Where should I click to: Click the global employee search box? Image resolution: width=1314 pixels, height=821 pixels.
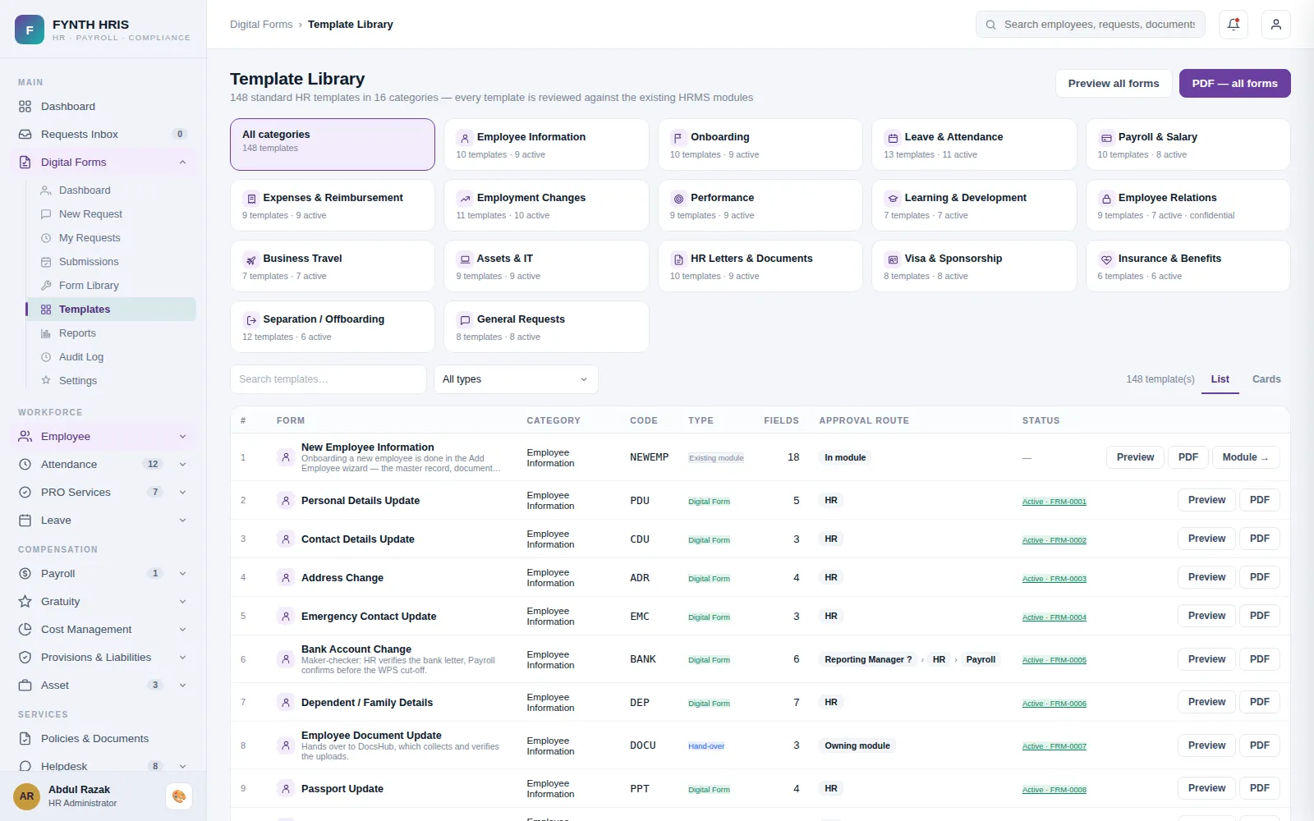[x=1091, y=25]
